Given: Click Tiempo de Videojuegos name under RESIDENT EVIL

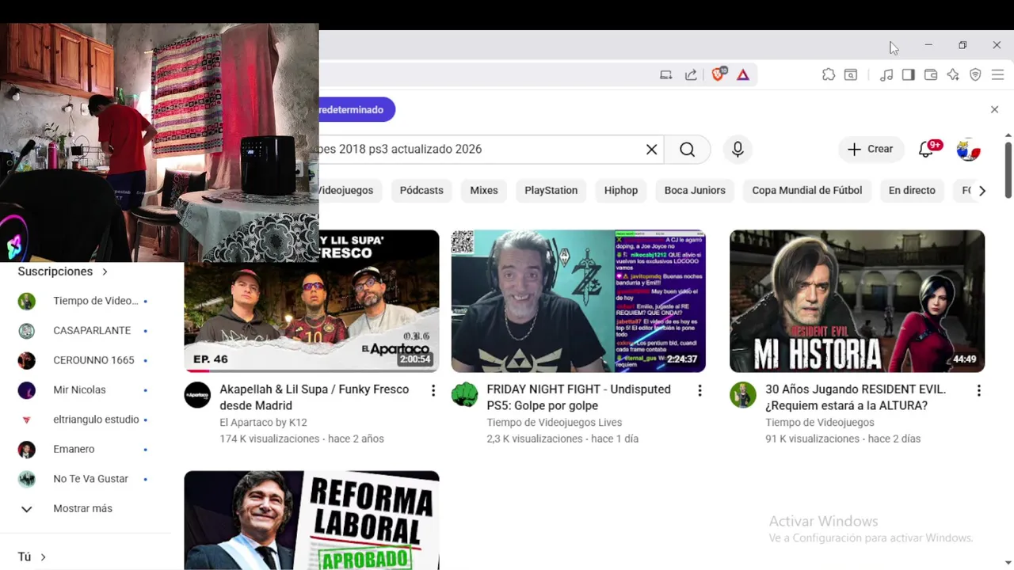Looking at the screenshot, I should pos(820,423).
